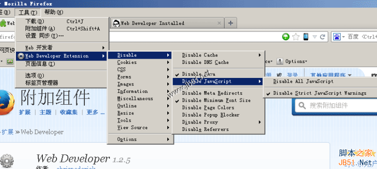Click the 主题 link
Image resolution: width=377 pixels, height=169 pixels.
pyautogui.click(x=45, y=112)
